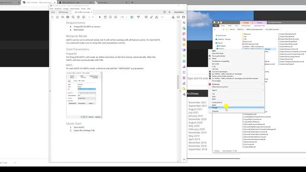The image size is (306, 172).
Task: Open the Datei menu in Acrobat
Action: tap(52, 9)
